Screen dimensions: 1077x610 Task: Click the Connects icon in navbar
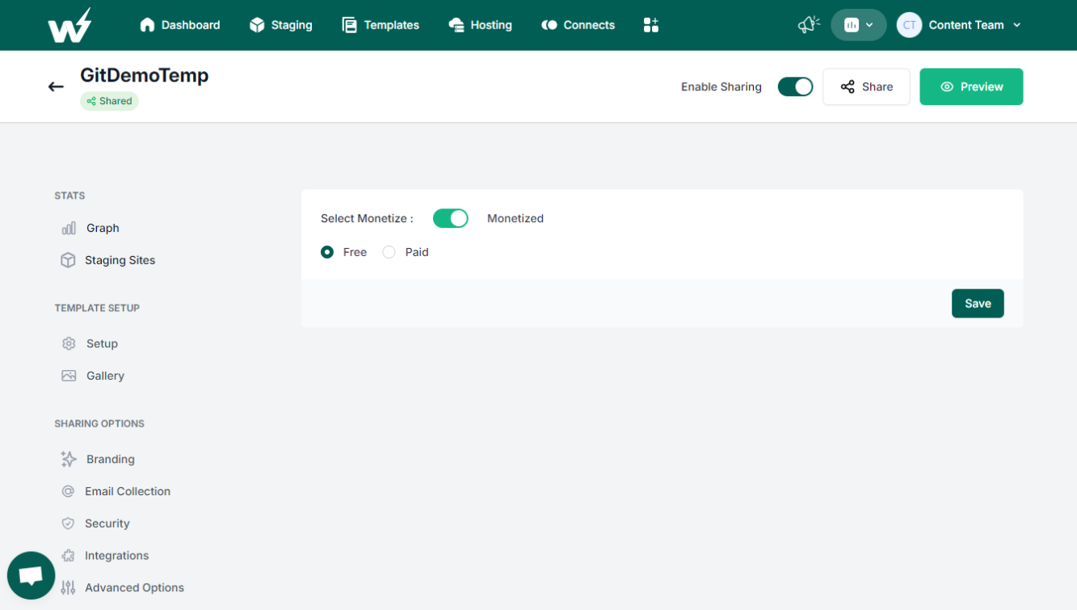tap(549, 25)
